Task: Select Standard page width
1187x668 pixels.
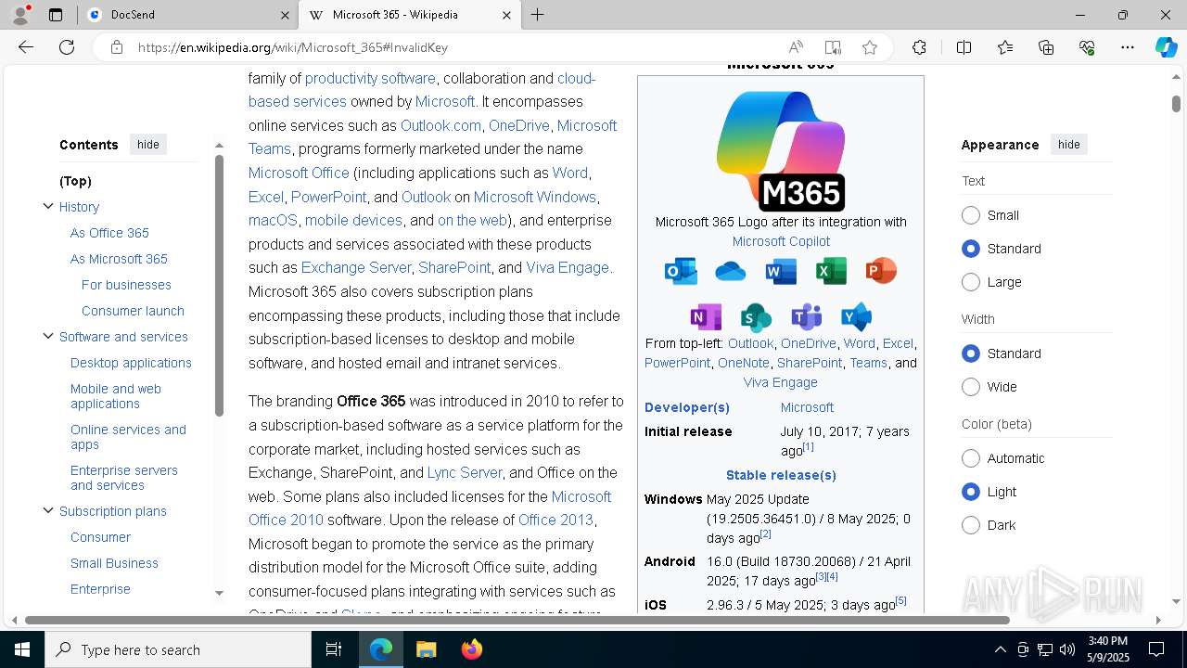Action: point(971,353)
